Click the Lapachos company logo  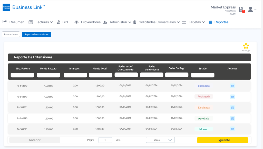coord(246,47)
